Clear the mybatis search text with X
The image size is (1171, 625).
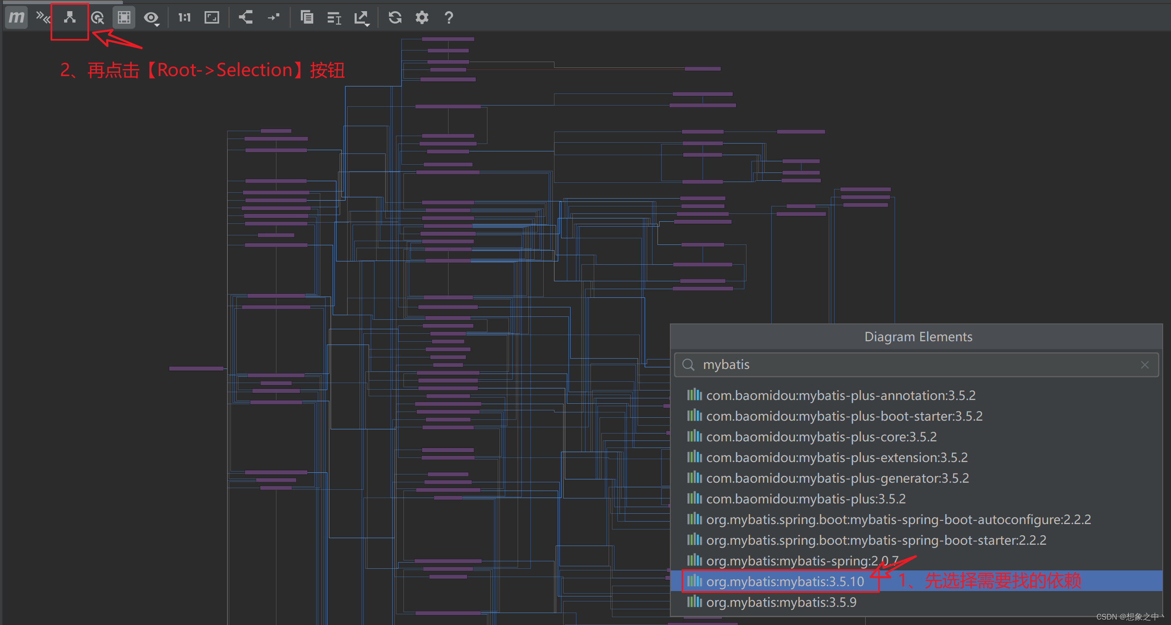point(1144,364)
